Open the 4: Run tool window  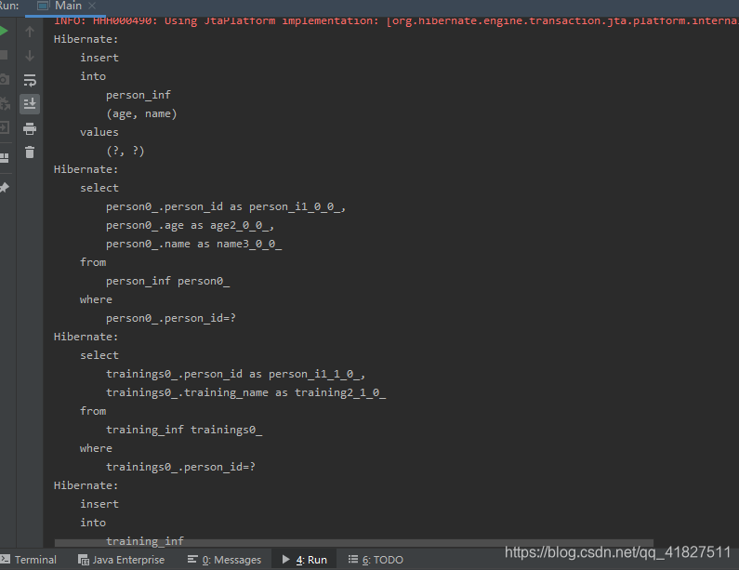(305, 560)
